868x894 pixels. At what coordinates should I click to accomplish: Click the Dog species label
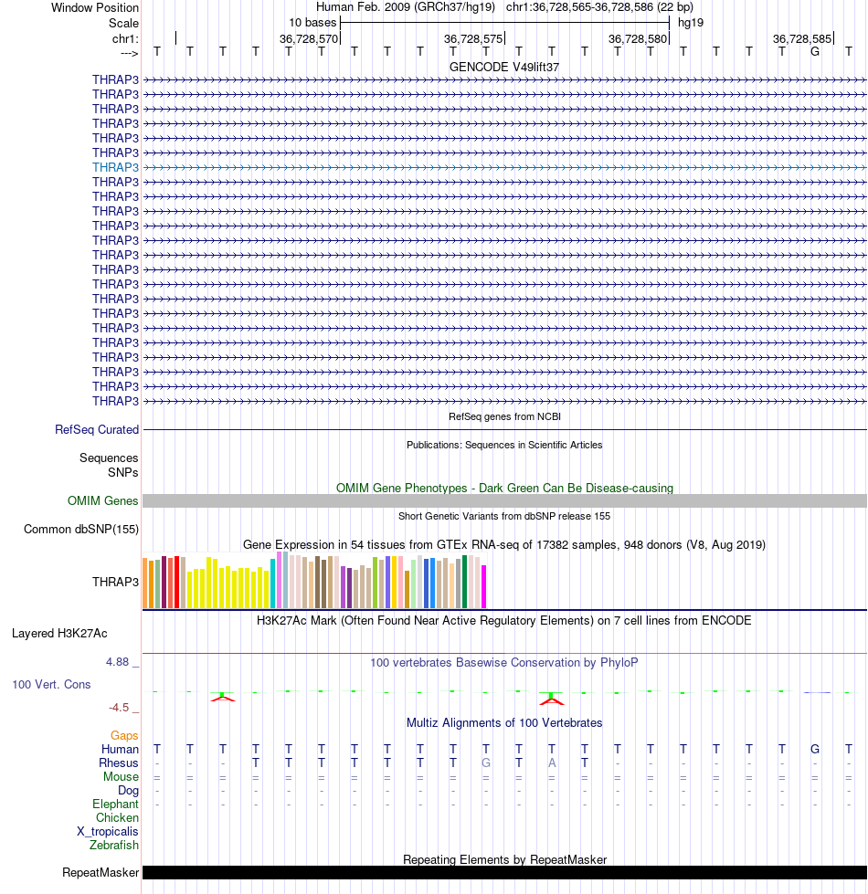[128, 791]
